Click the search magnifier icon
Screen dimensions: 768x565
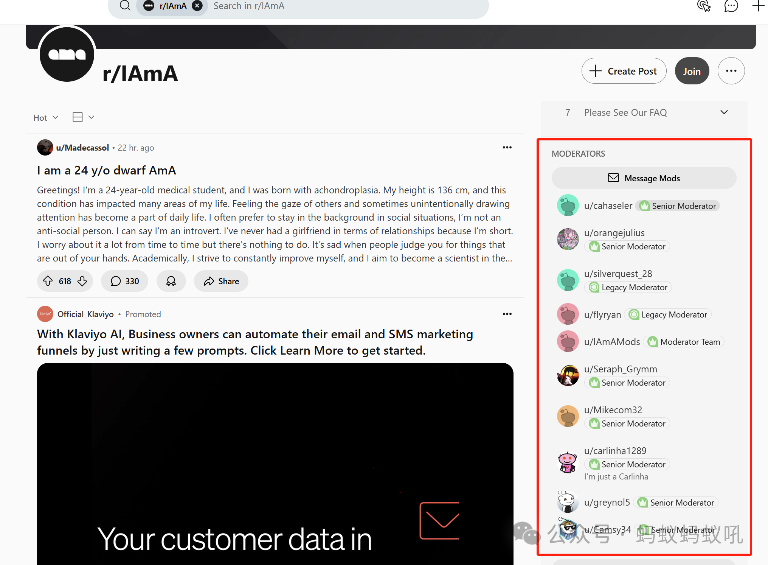pyautogui.click(x=125, y=6)
